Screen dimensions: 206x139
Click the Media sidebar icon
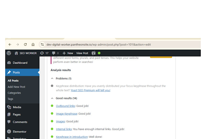[x=9, y=107]
